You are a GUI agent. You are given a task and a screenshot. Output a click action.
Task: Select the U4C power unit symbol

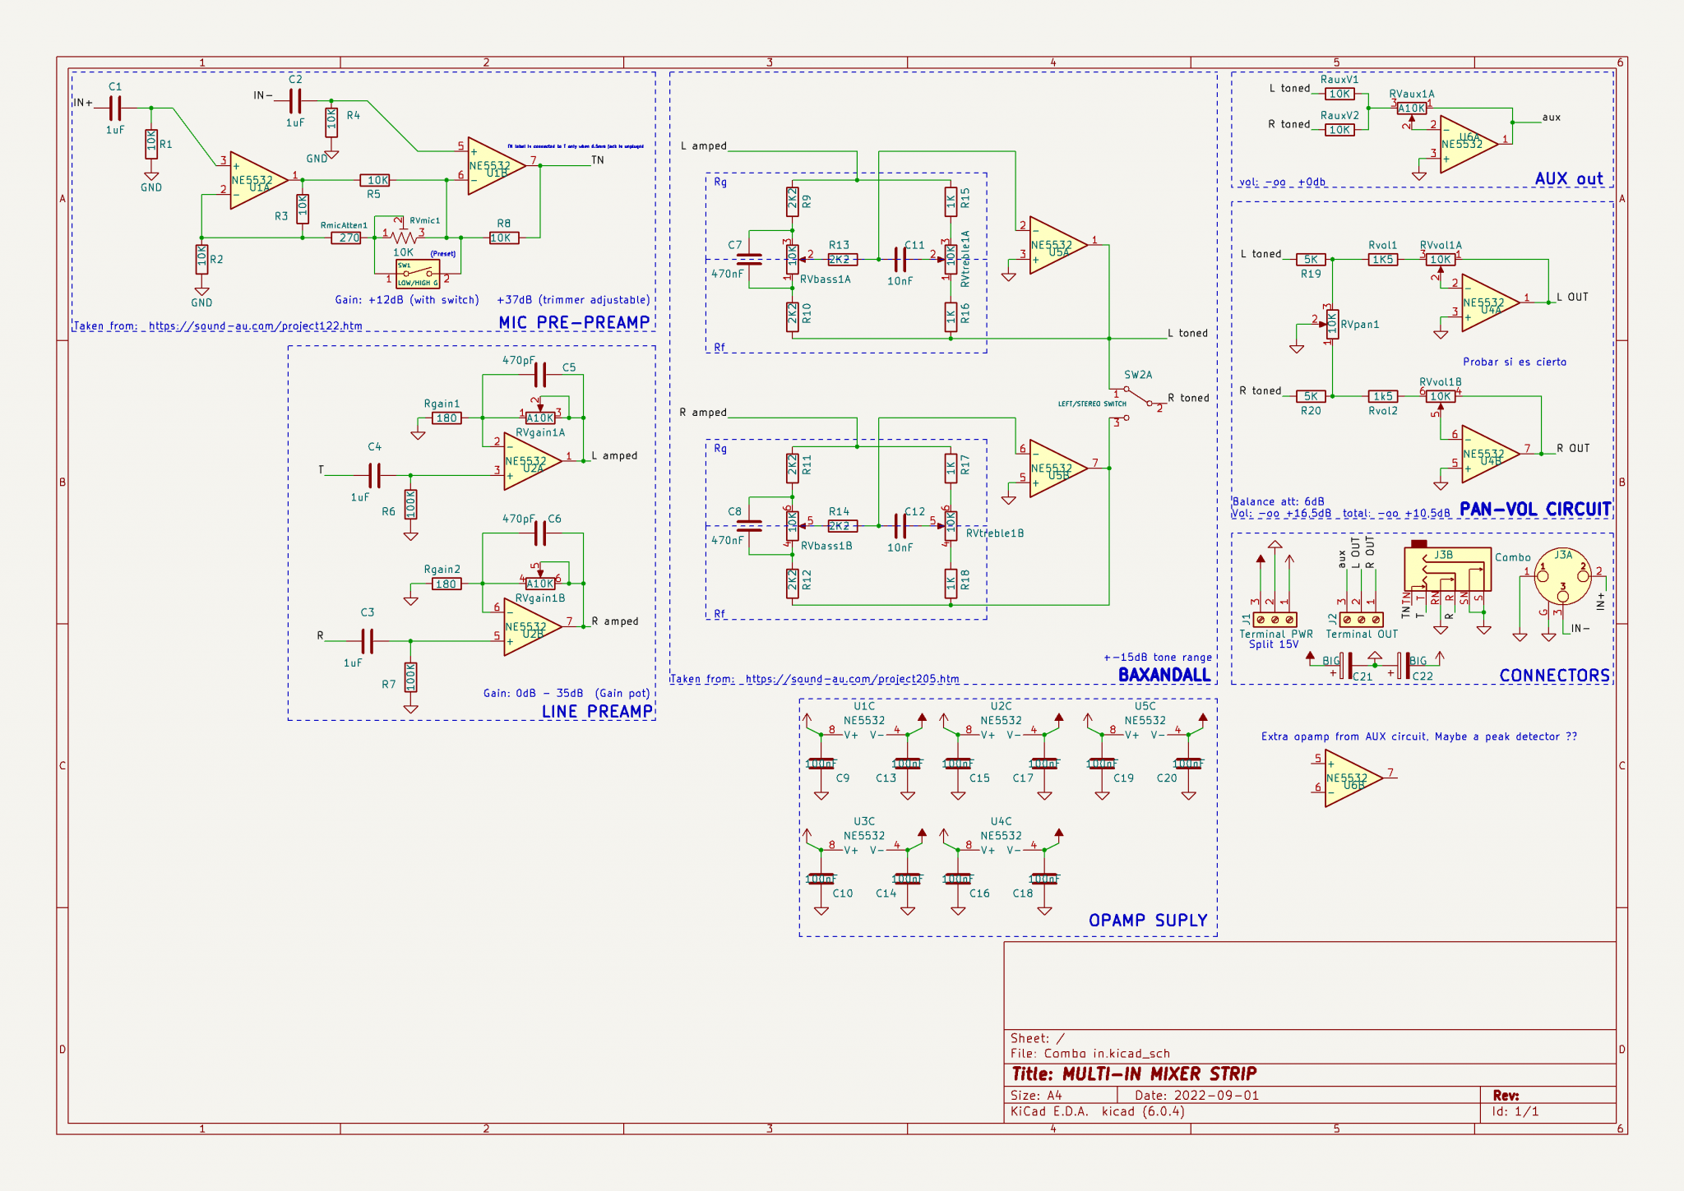(x=1001, y=849)
